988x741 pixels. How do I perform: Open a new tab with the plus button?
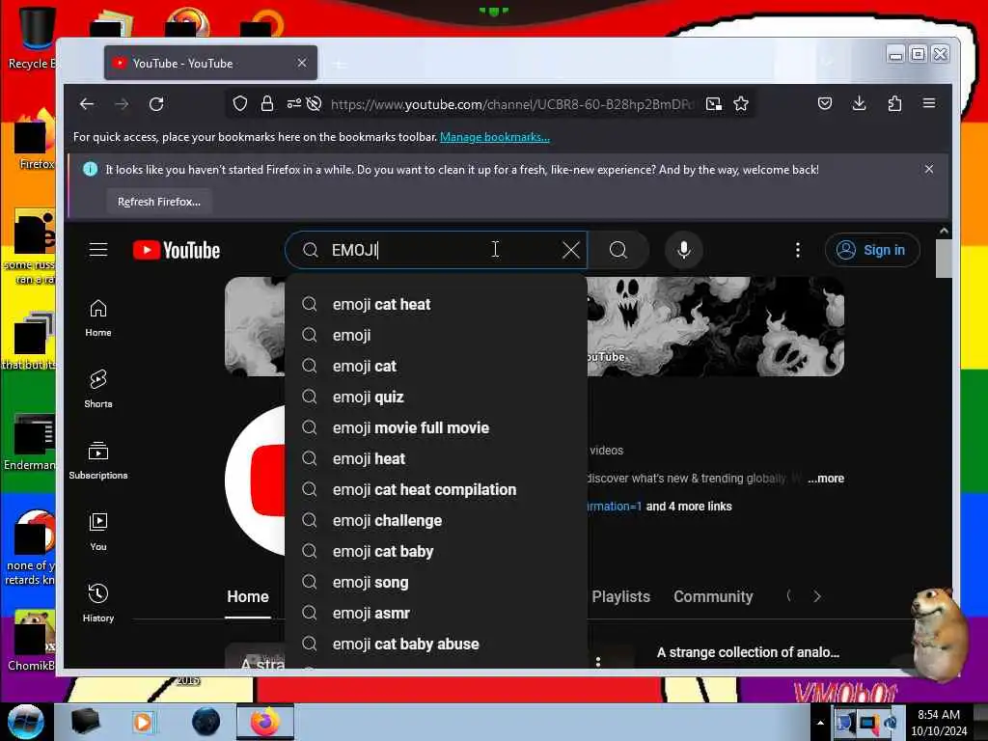click(339, 65)
